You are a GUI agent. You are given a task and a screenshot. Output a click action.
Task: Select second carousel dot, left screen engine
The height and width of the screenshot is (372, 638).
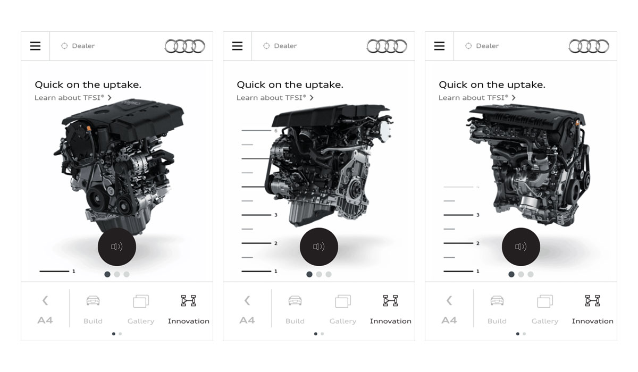click(x=117, y=275)
